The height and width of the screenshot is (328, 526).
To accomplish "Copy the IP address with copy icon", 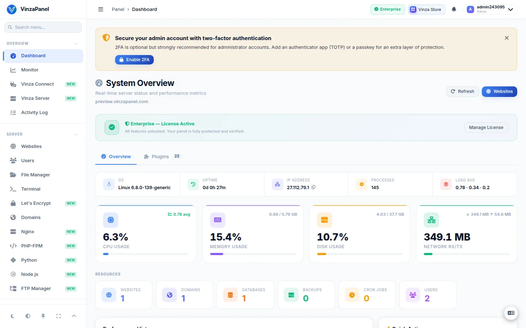I will pos(313,187).
